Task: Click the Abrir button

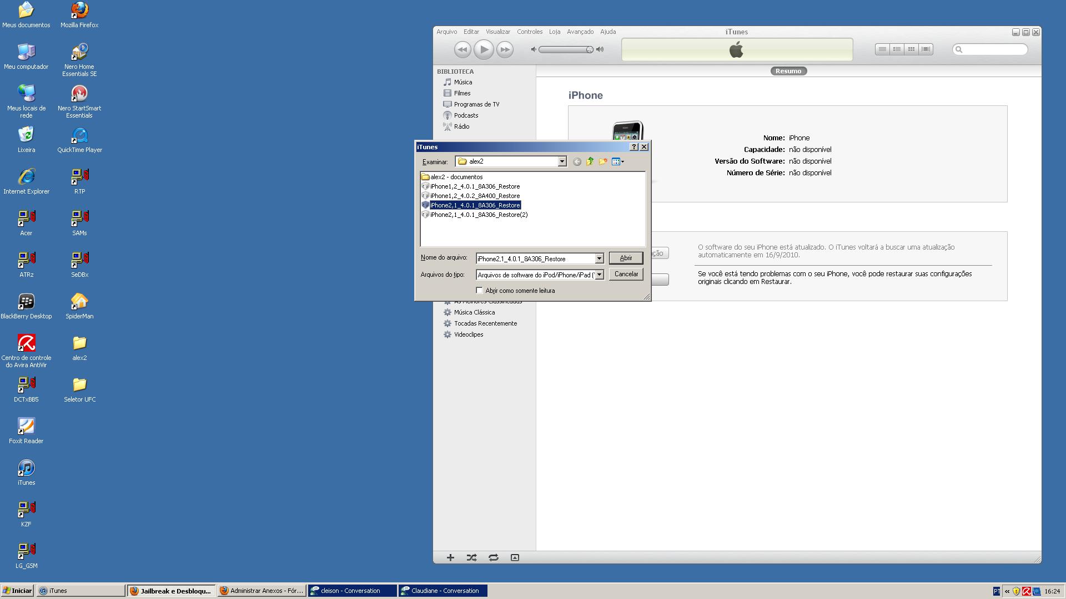Action: coord(626,258)
